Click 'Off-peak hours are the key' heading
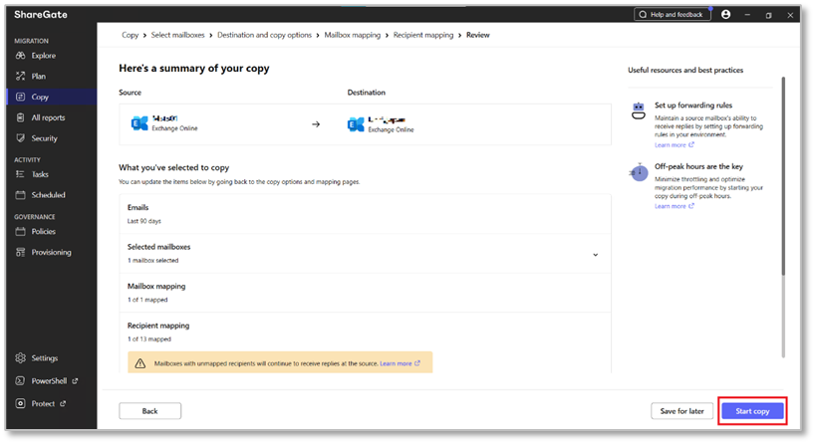Image resolution: width=815 pixels, height=444 pixels. [x=699, y=166]
